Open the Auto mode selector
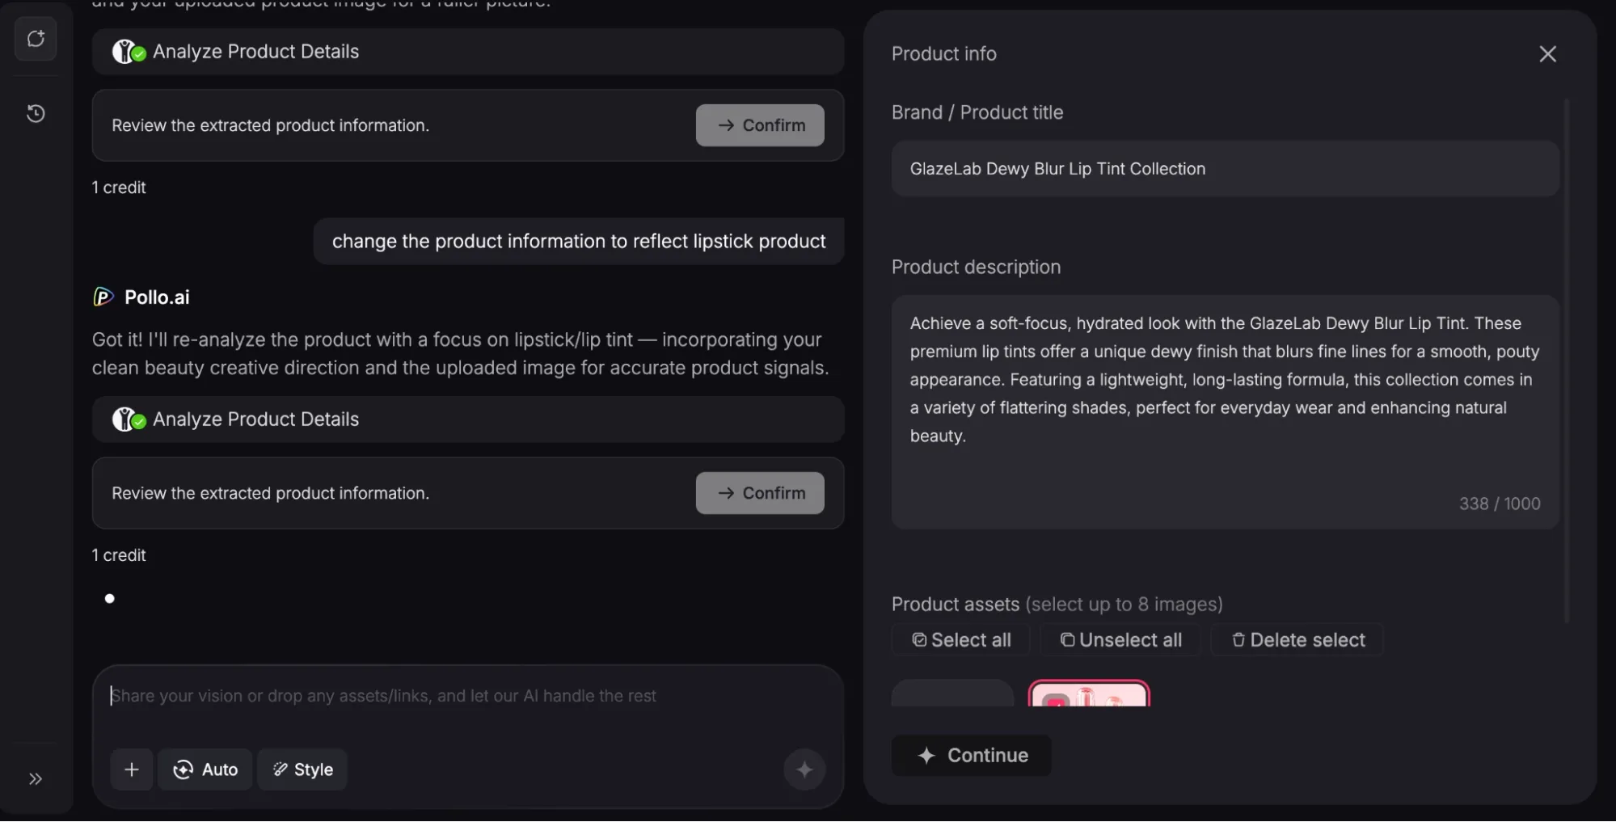Viewport: 1616px width, 822px height. pos(205,769)
